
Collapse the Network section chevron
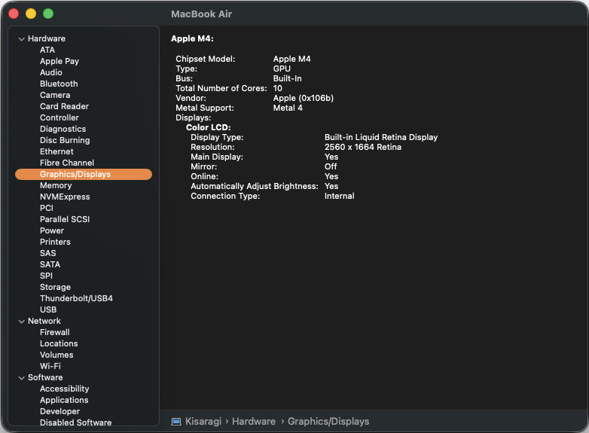click(x=22, y=322)
